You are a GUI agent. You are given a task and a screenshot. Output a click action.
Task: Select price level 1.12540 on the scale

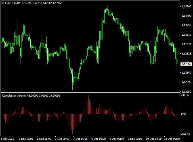click(x=186, y=72)
